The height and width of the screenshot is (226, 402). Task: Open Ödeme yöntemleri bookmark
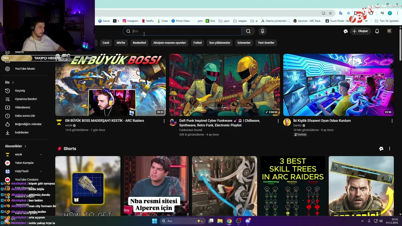point(275,21)
